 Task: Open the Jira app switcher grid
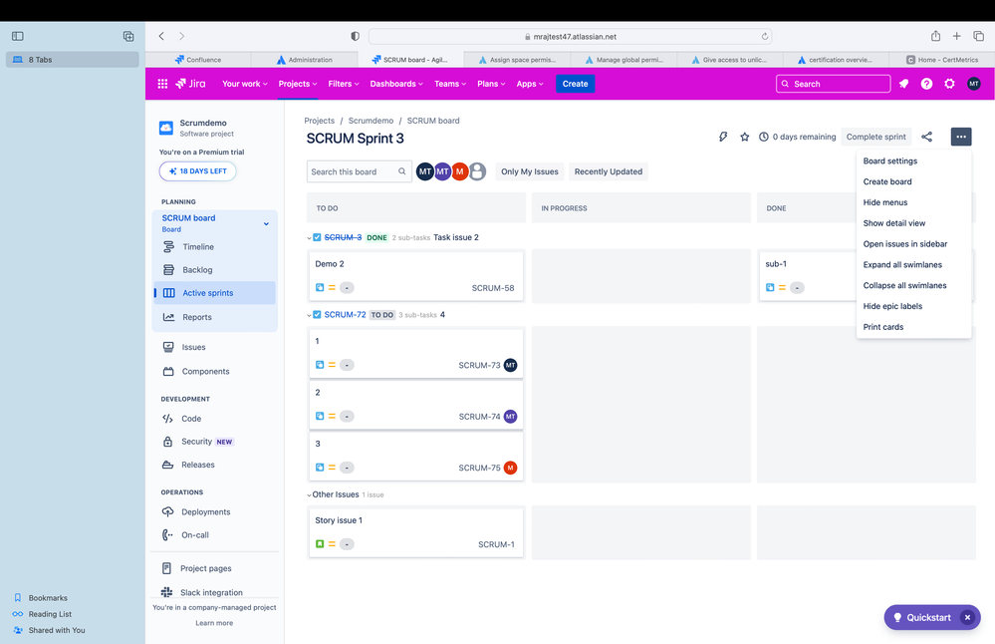pos(162,84)
